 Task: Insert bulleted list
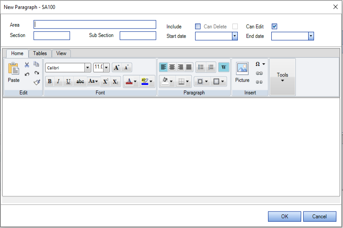(201, 67)
